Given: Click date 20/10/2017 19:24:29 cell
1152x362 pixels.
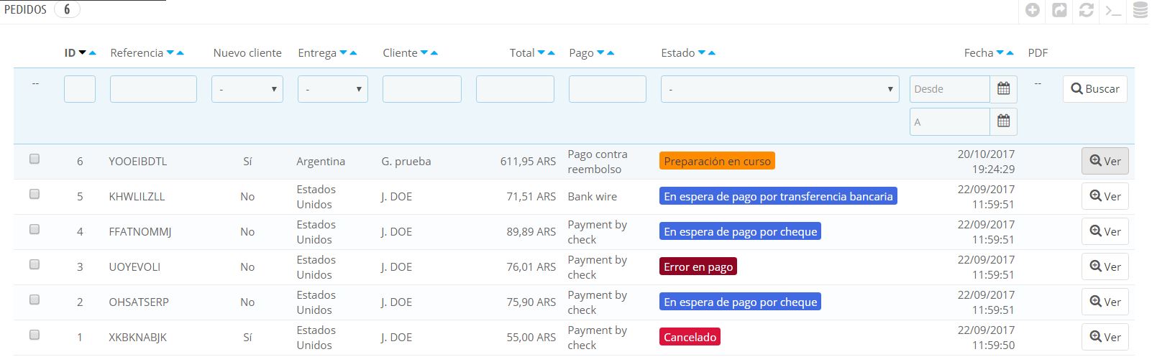Looking at the screenshot, I should point(986,162).
